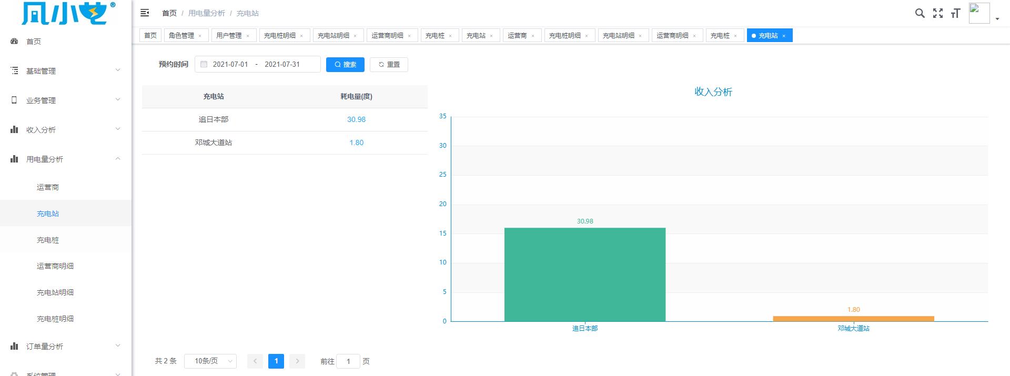
Task: Open the header search icon
Action: [x=920, y=14]
